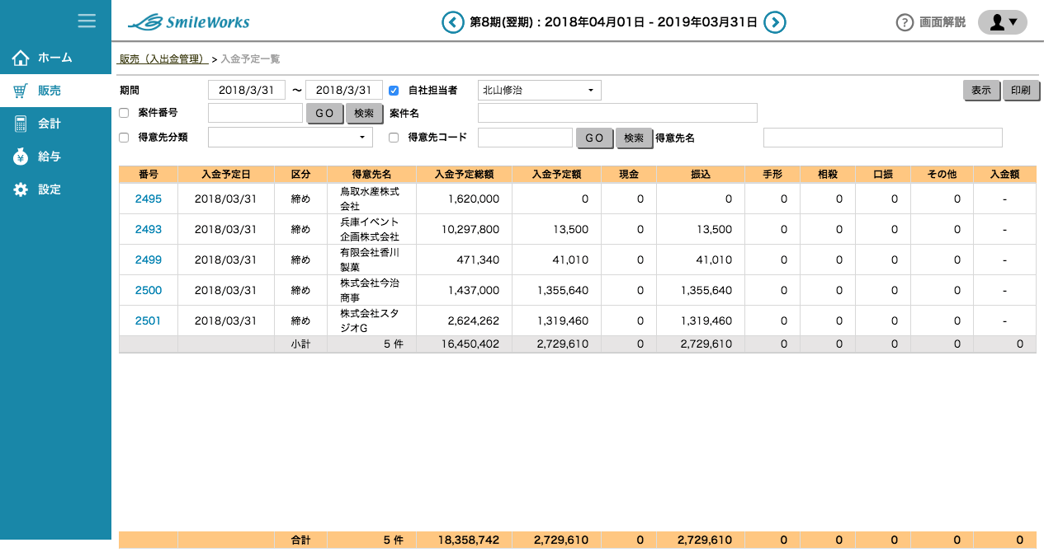This screenshot has height=552, width=1044.
Task: Click the 案件名 text input field
Action: pos(617,113)
